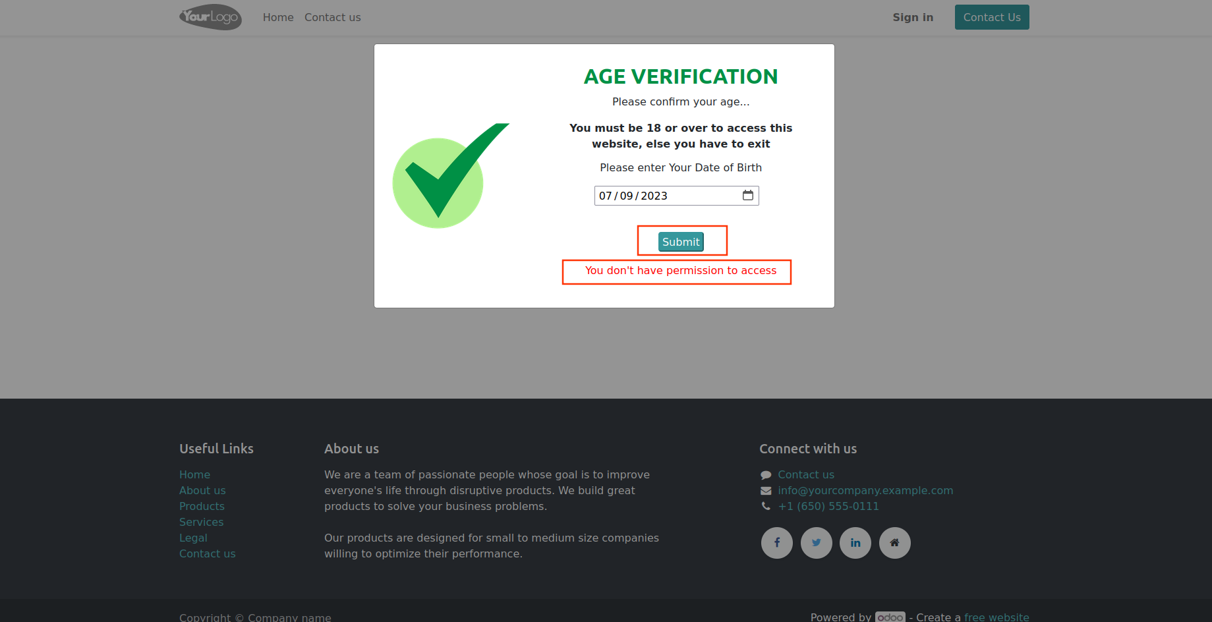Image resolution: width=1212 pixels, height=622 pixels.
Task: Click the +1 (650) 555-0111 phone link
Action: pyautogui.click(x=828, y=506)
